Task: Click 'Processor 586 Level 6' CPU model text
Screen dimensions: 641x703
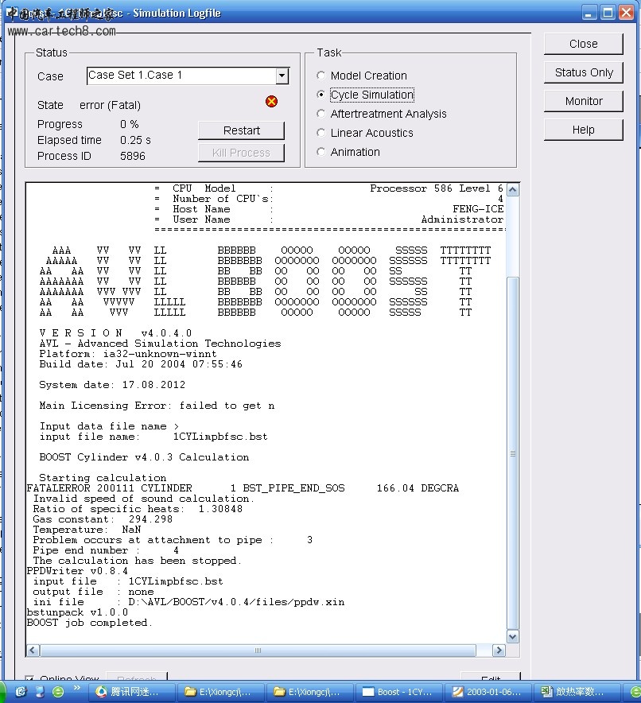Action: 437,188
